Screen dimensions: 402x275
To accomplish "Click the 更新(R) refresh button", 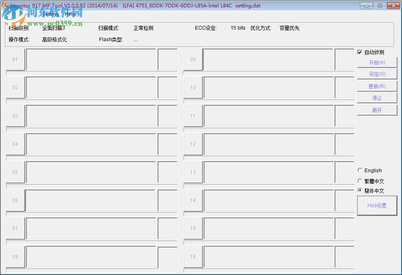I will (376, 86).
